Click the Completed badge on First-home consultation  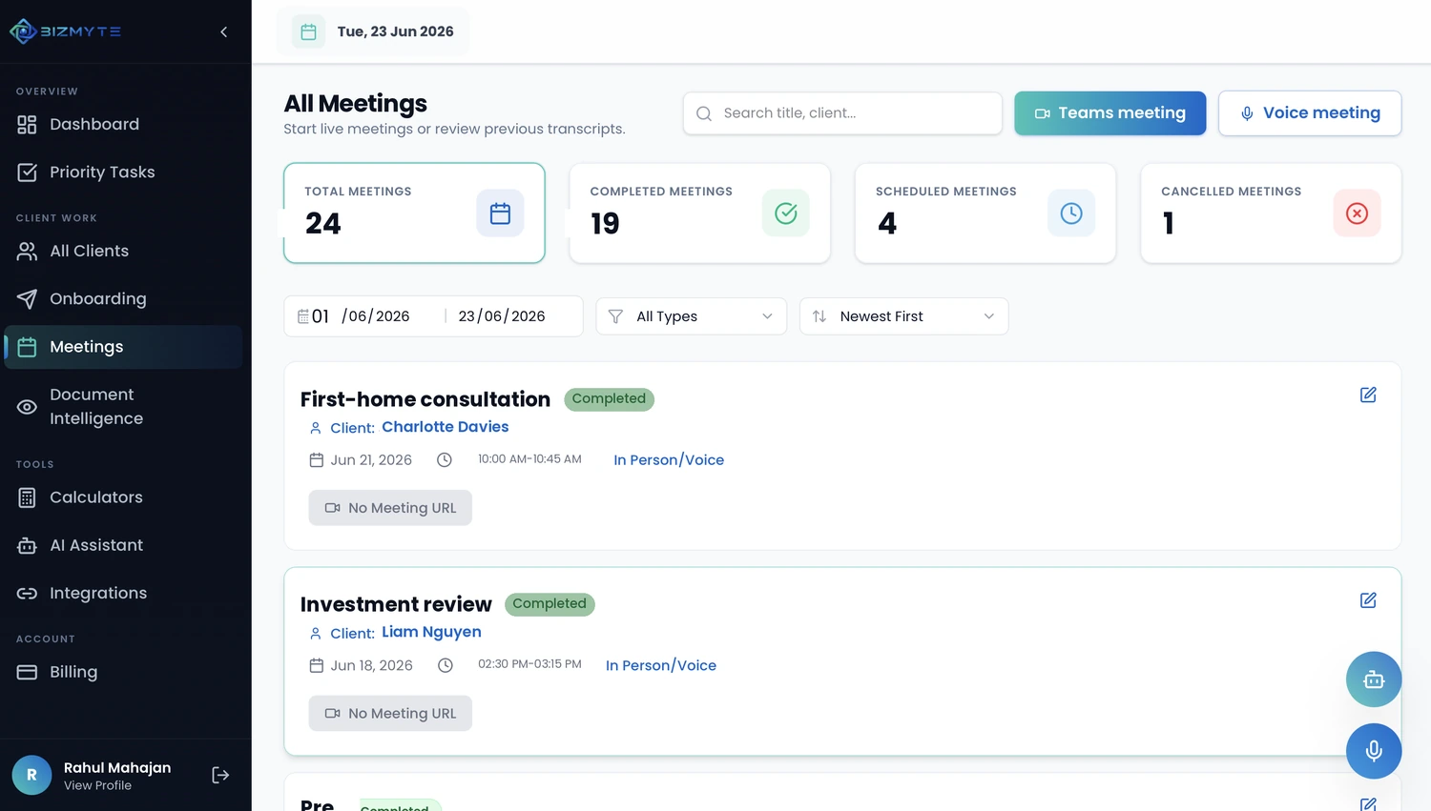click(x=609, y=399)
